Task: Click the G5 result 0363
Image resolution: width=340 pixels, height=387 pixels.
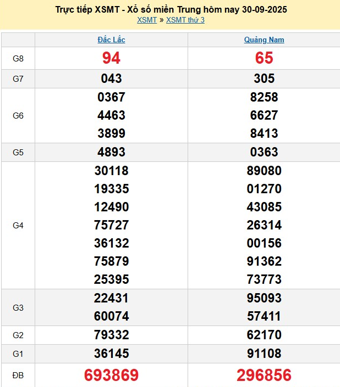Action: [264, 152]
